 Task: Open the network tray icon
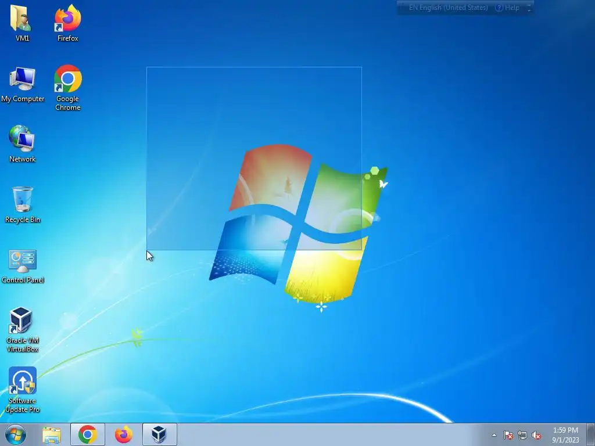pos(522,435)
